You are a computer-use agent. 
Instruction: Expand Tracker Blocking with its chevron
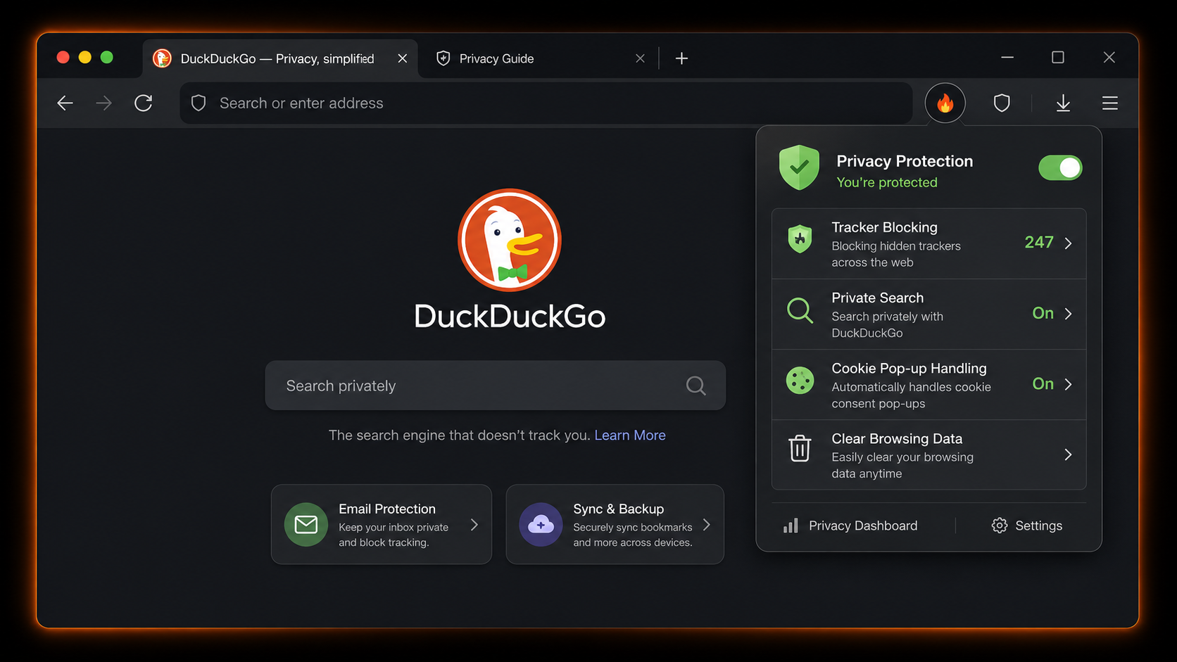tap(1068, 243)
